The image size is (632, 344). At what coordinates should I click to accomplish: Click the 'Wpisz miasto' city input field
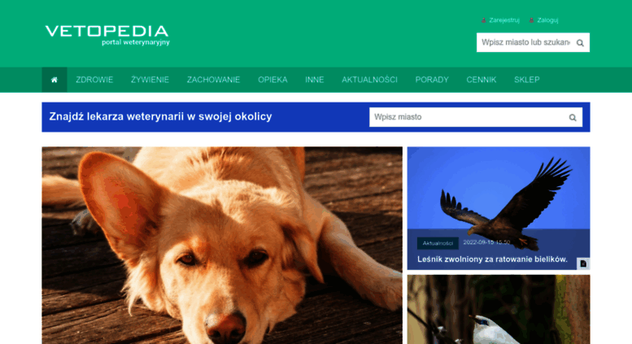pos(468,117)
